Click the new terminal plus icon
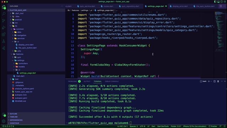This screenshot has height=128, width=227. 209,81
